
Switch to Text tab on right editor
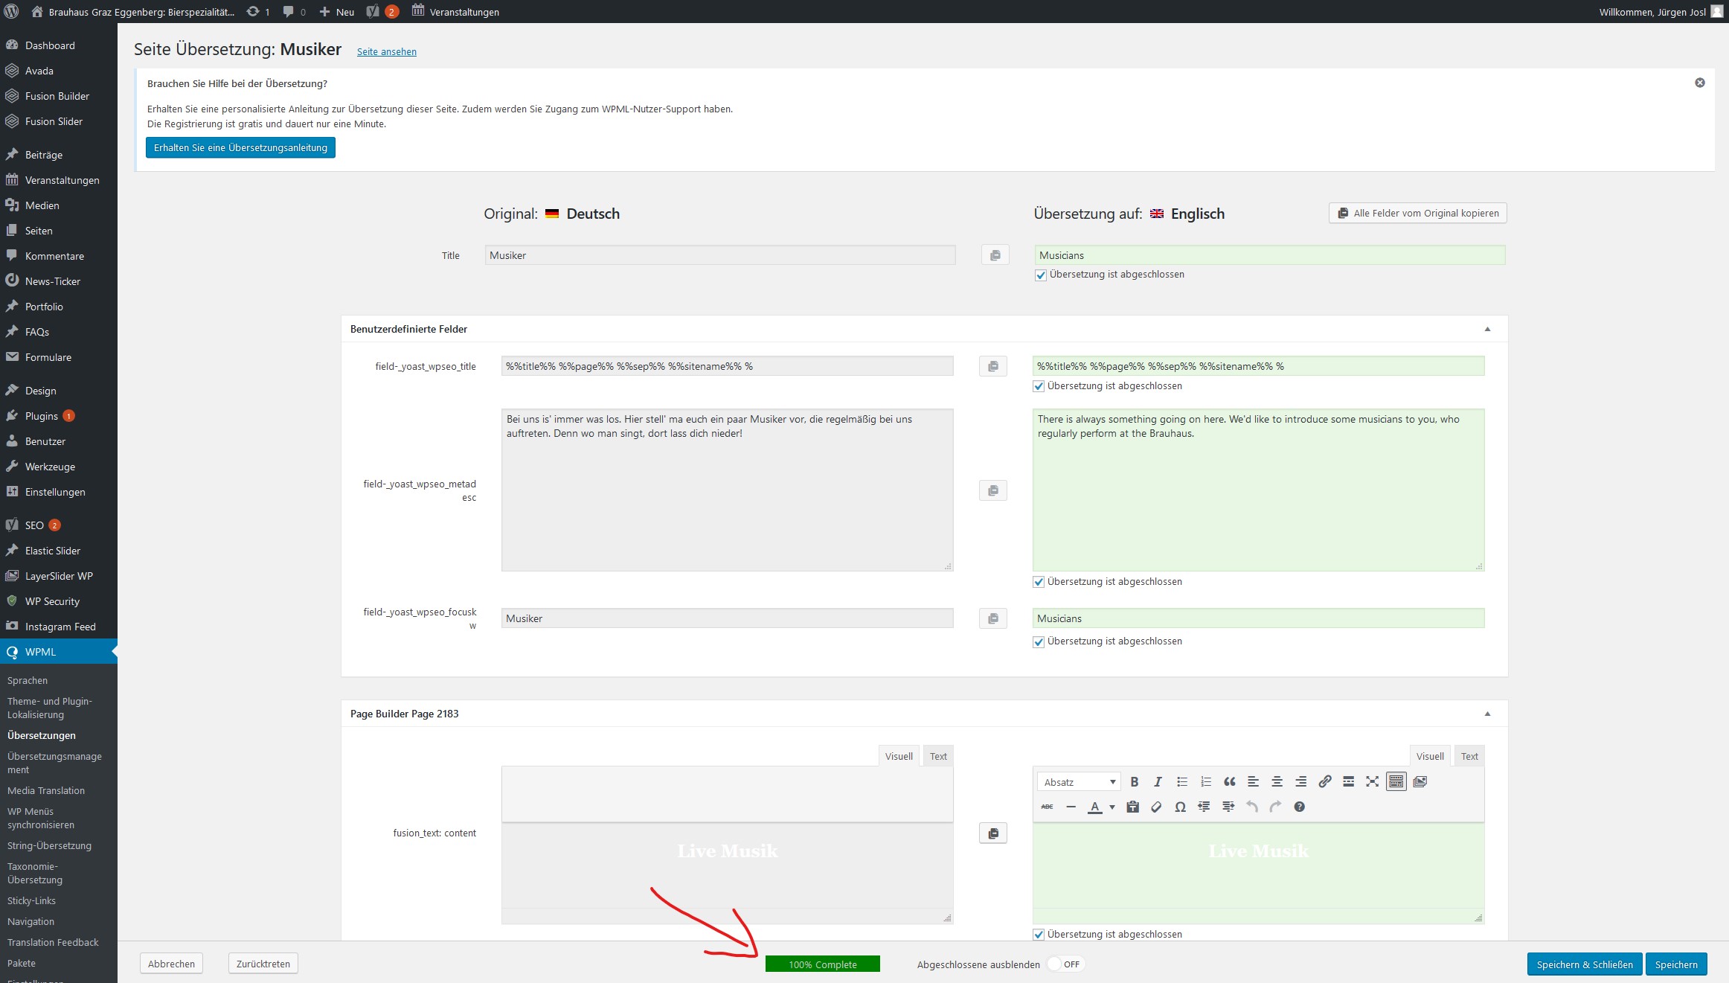coord(1470,755)
